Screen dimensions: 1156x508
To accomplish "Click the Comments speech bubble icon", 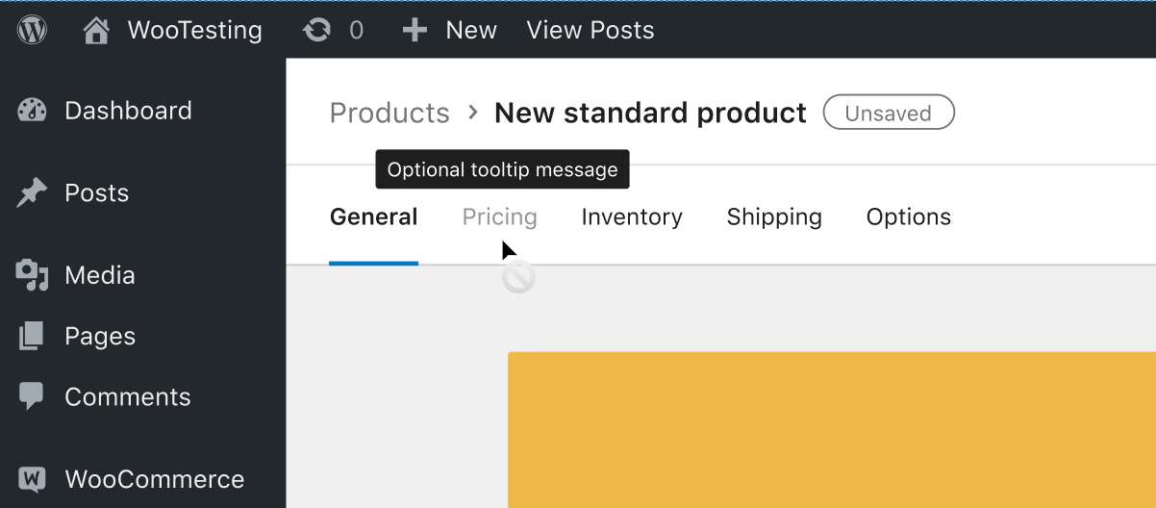I will click(x=32, y=396).
